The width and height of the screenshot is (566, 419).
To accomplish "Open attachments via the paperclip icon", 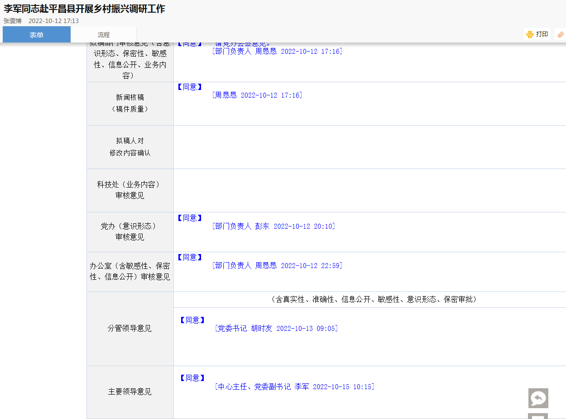I will pyautogui.click(x=561, y=34).
